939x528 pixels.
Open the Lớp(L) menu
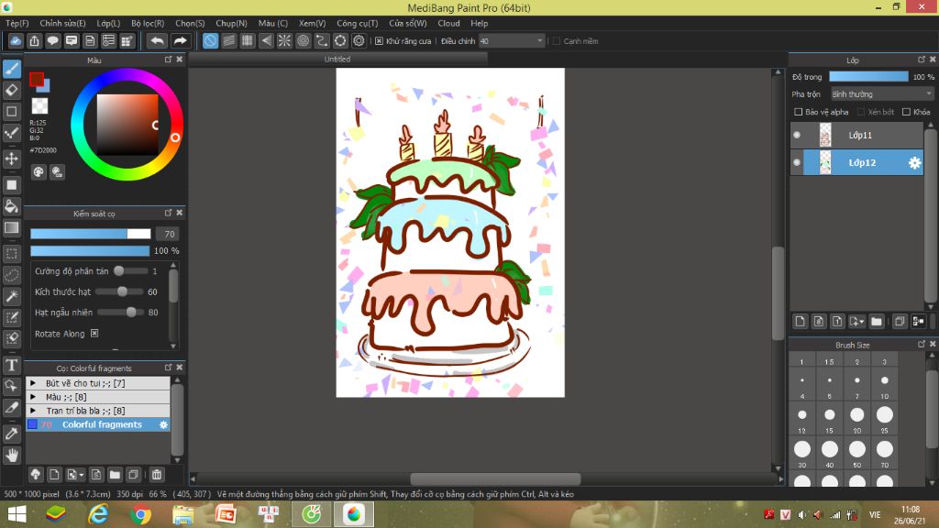pos(108,23)
